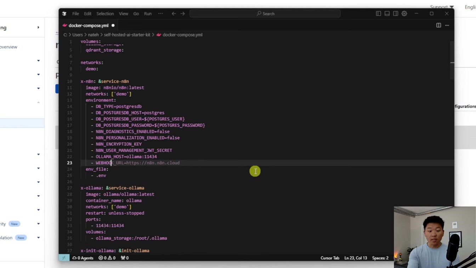Click the DB_POSTGRESDB_PASSWORD line
476x268 pixels.
pyautogui.click(x=150, y=125)
